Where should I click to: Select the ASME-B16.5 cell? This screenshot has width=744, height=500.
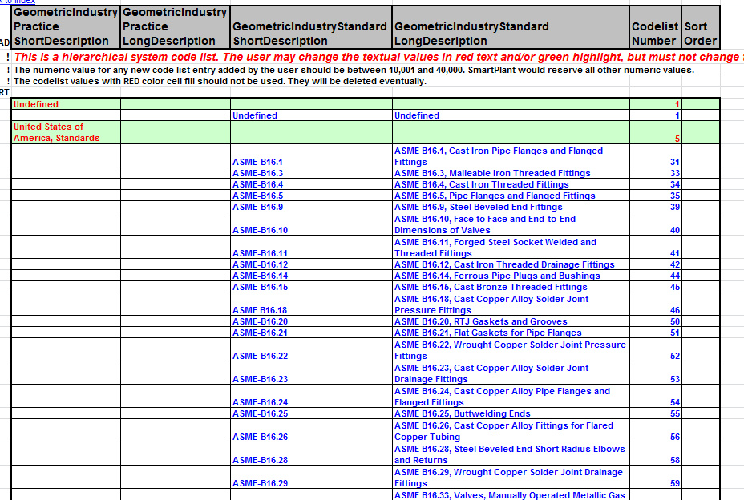311,196
